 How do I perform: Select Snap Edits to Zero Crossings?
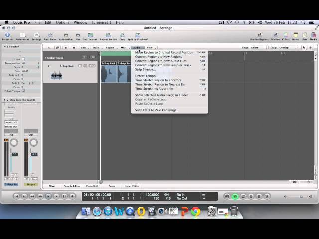(169, 110)
